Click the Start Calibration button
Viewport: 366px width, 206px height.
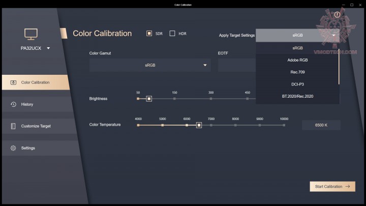pyautogui.click(x=332, y=187)
